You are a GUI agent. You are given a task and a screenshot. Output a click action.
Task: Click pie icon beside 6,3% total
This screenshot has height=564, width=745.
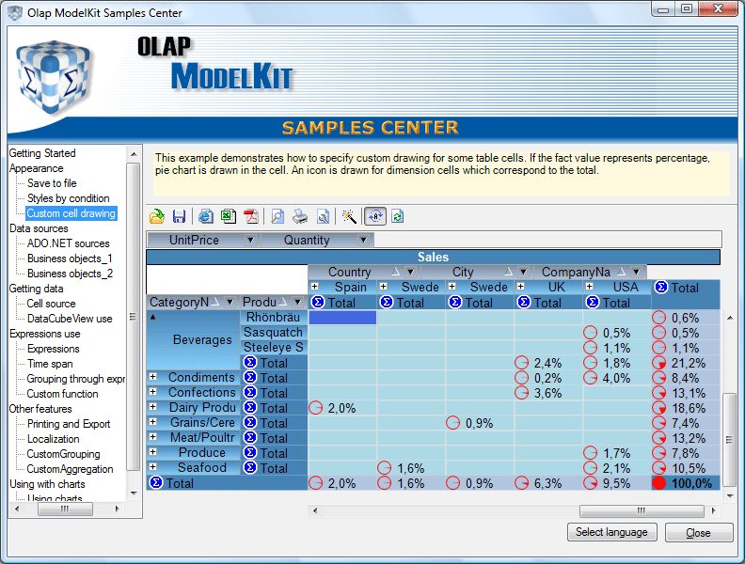pyautogui.click(x=522, y=483)
